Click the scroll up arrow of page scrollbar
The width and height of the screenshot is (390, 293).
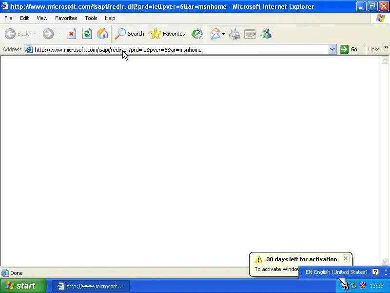[385, 60]
